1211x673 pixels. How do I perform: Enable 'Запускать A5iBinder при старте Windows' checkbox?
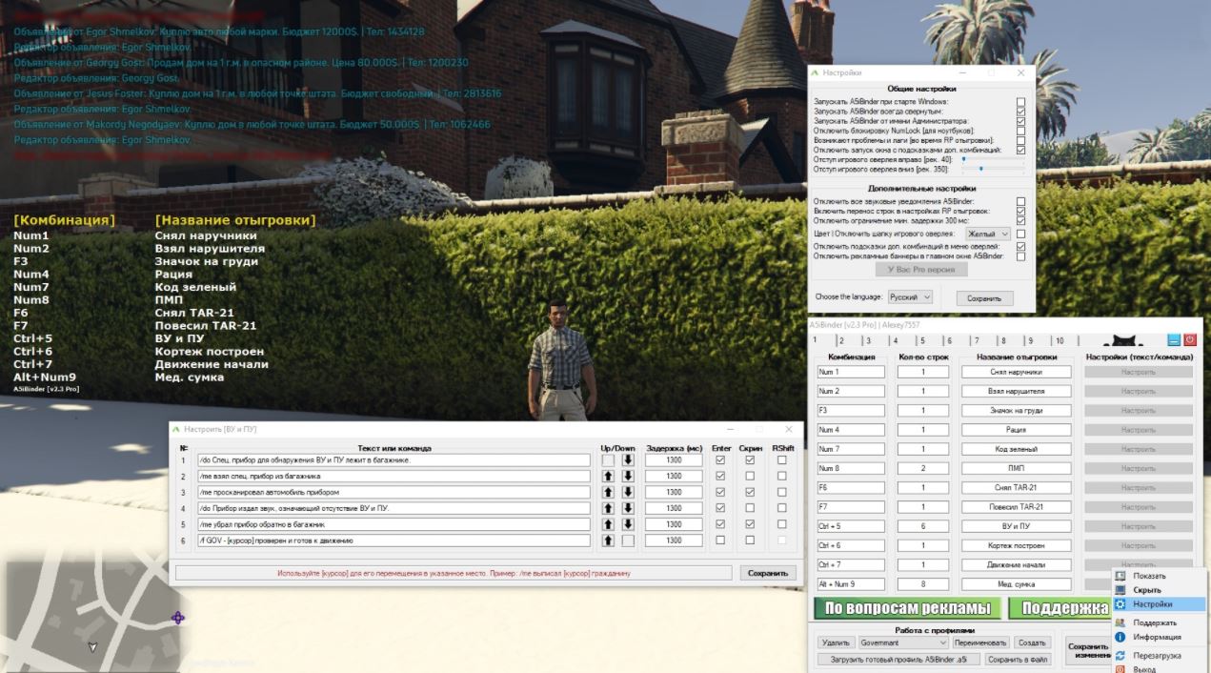click(1020, 101)
